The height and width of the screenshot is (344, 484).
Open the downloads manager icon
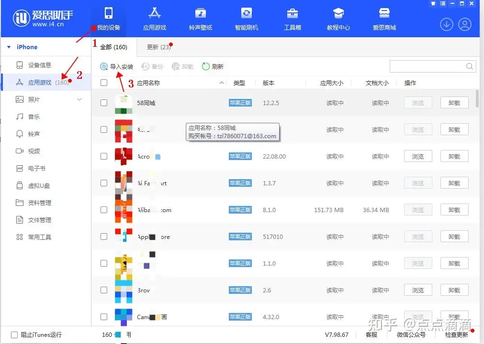tap(446, 25)
